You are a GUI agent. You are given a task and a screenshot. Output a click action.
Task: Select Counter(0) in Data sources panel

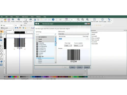(94, 42)
